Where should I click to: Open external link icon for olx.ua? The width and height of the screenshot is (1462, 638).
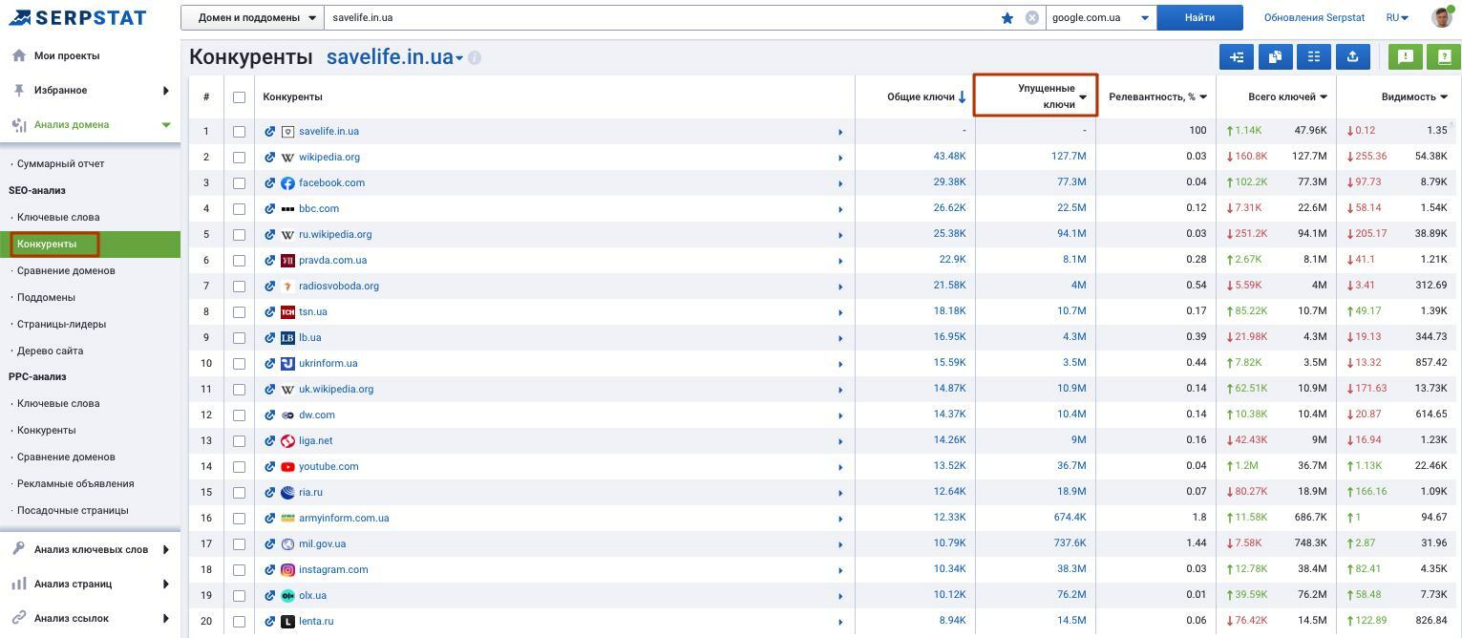270,596
